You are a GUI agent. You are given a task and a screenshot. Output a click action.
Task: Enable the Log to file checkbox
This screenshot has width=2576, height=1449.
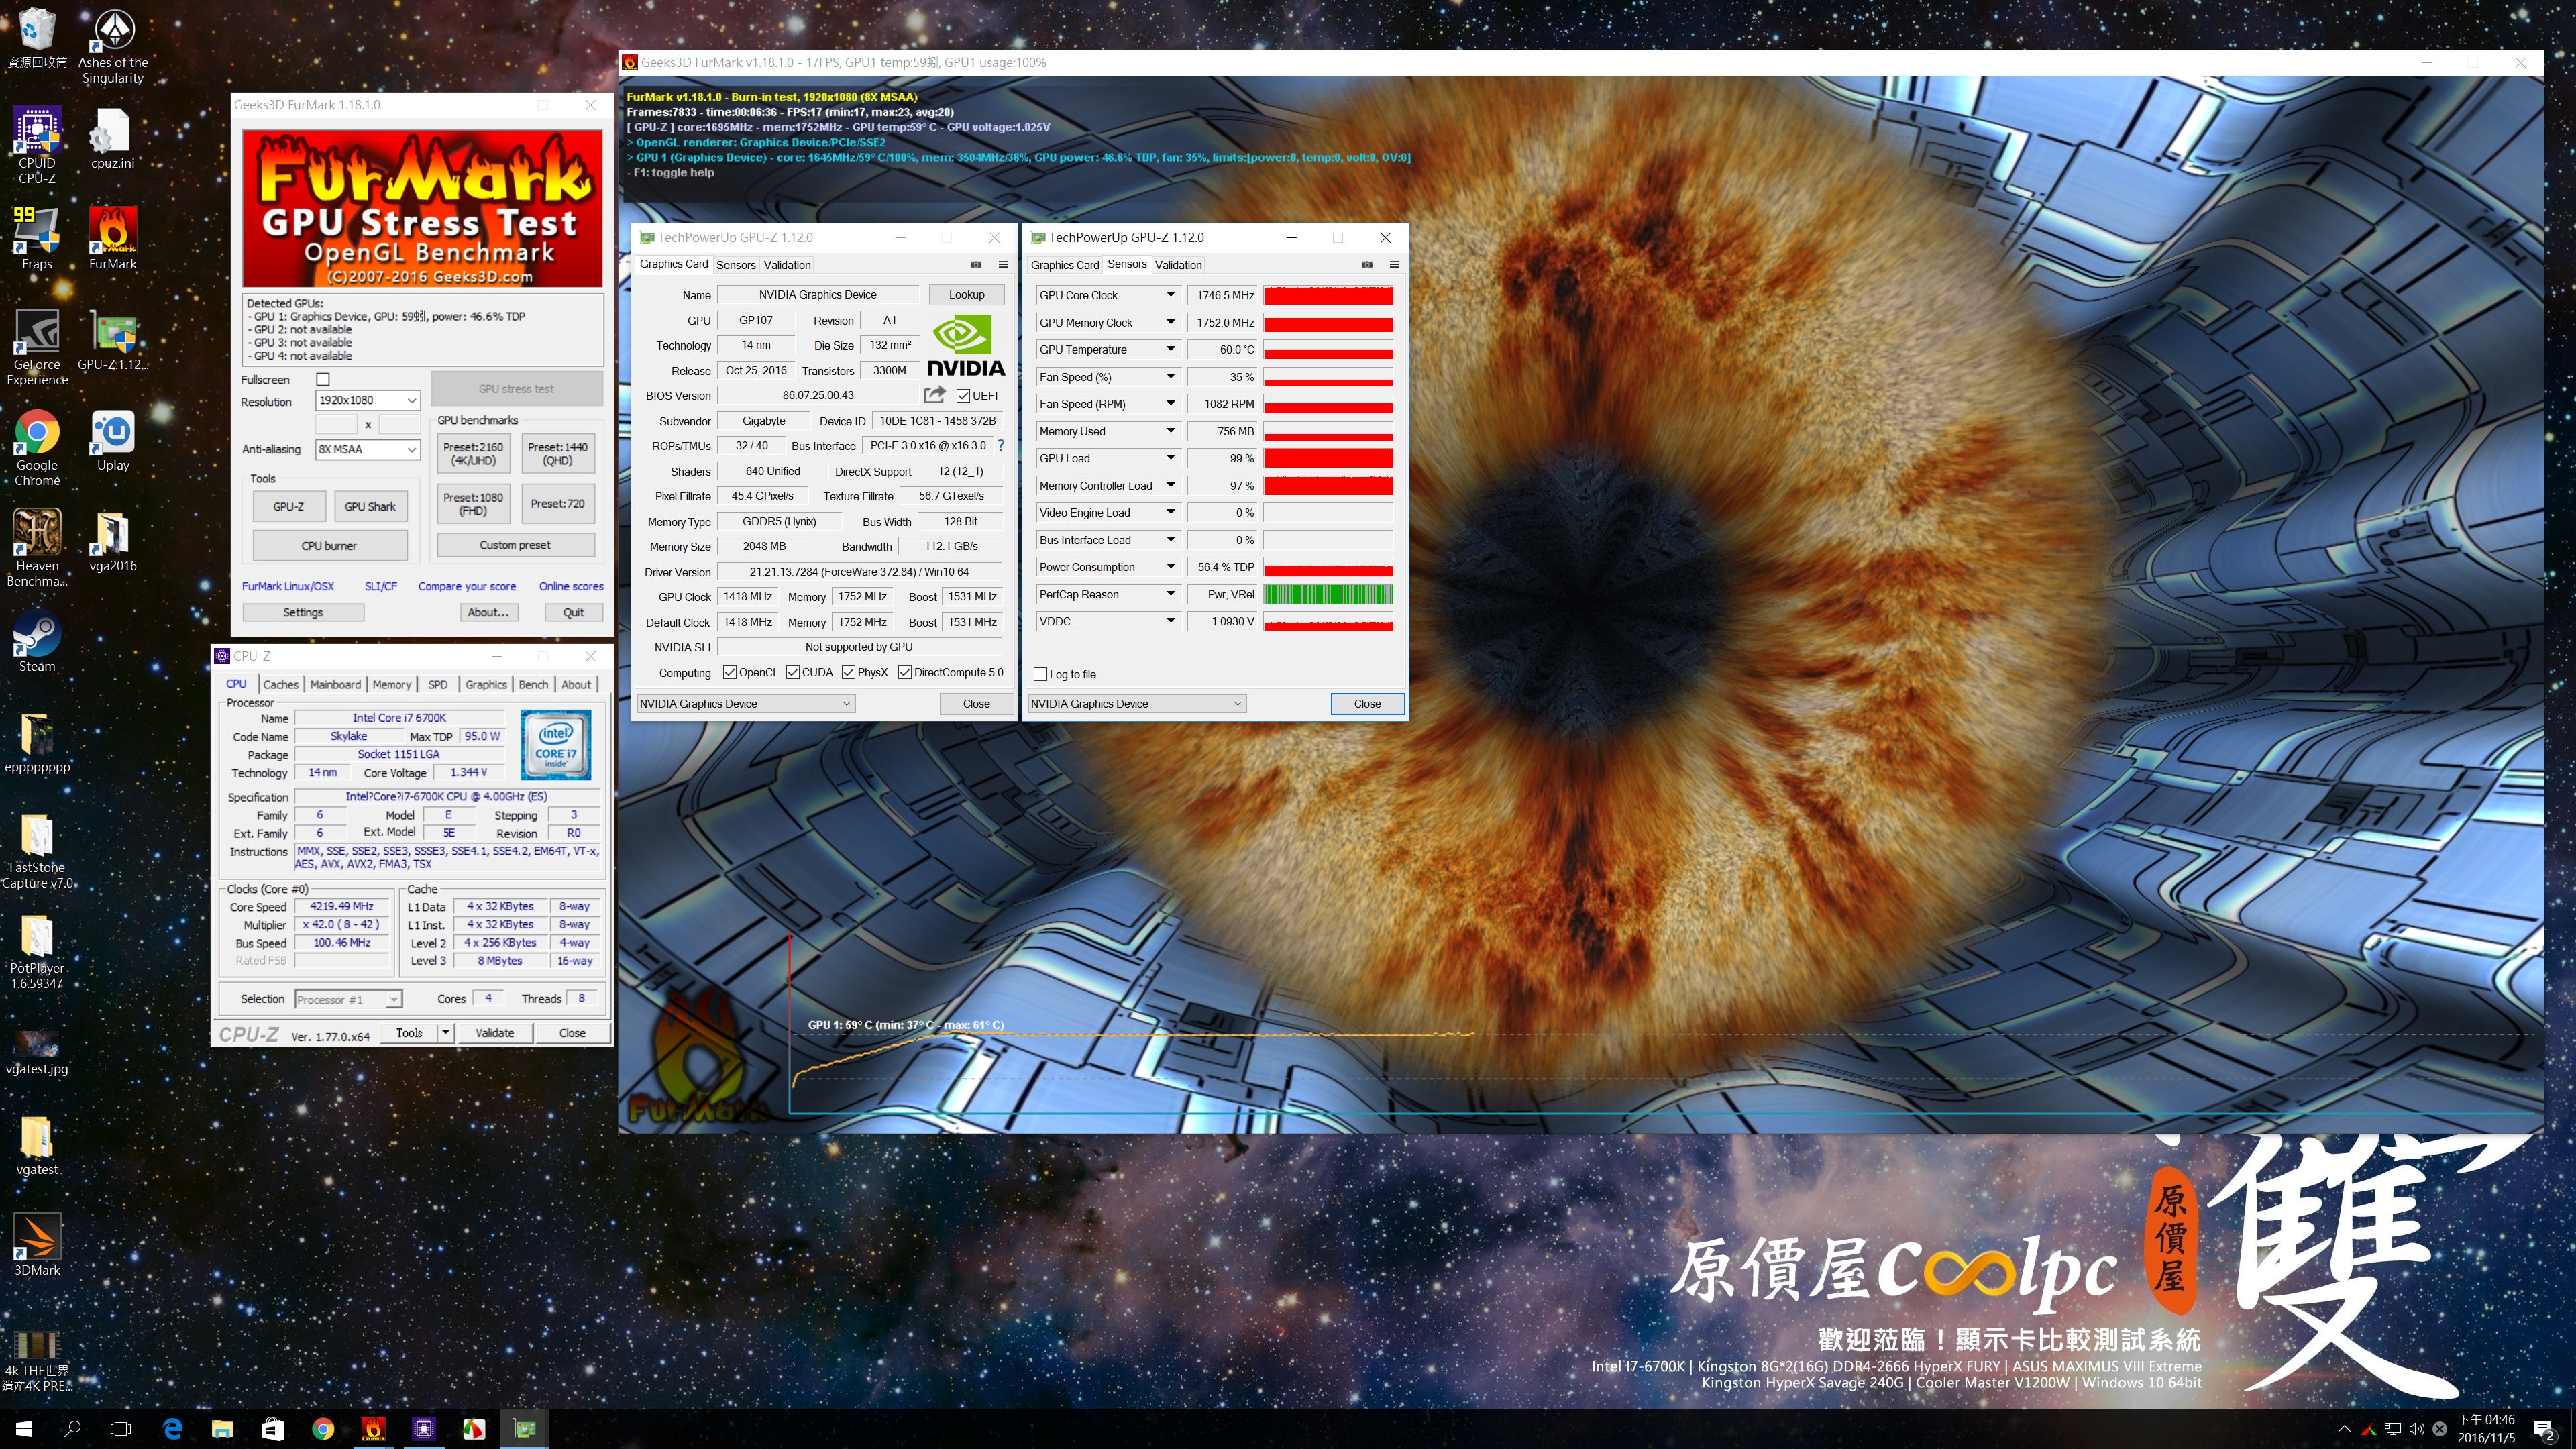pyautogui.click(x=1040, y=674)
